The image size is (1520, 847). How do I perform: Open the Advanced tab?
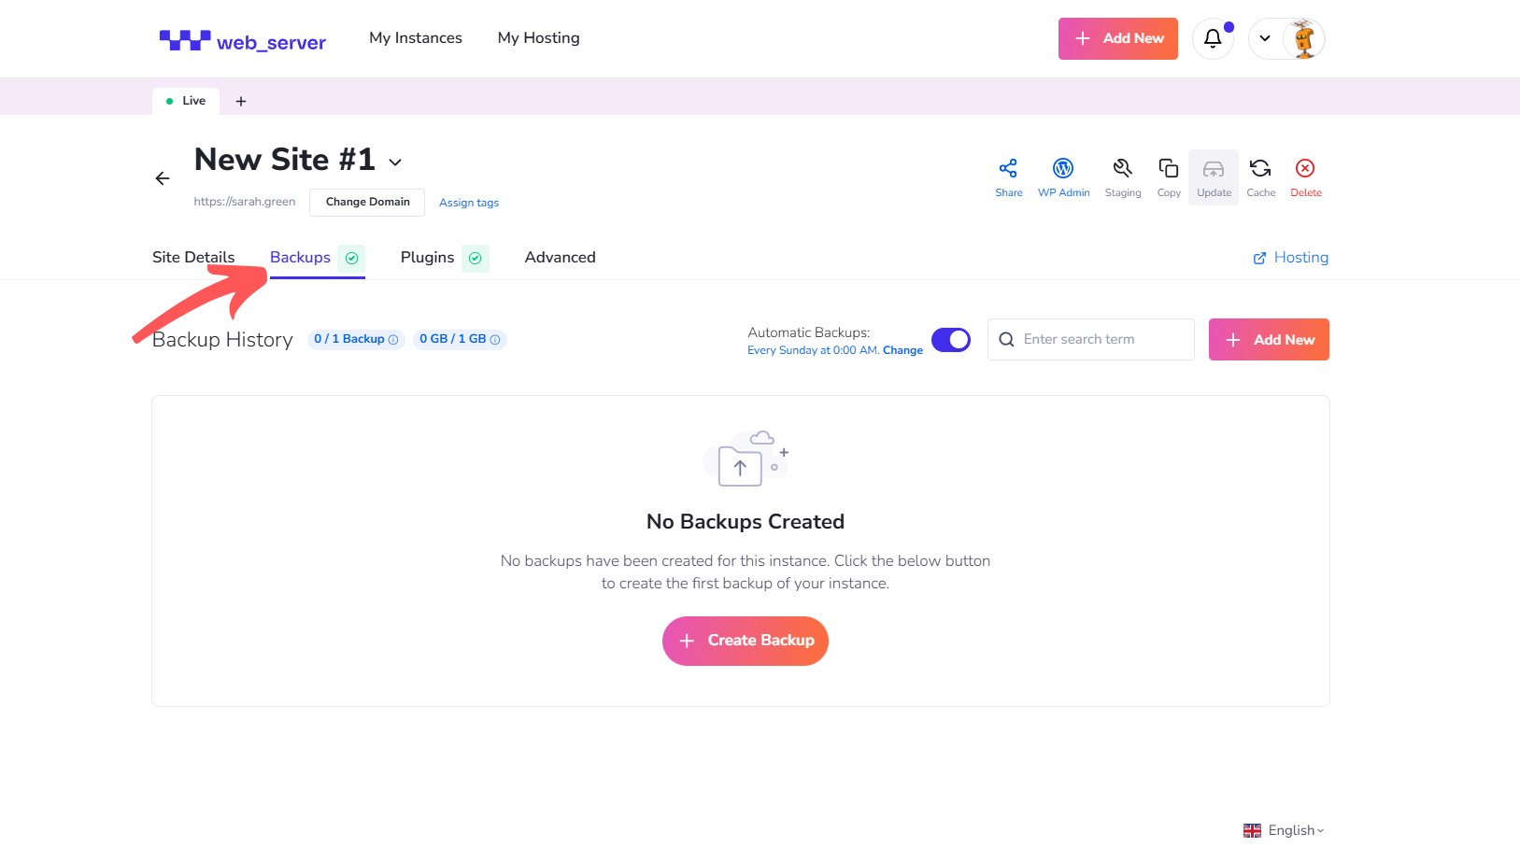point(560,258)
